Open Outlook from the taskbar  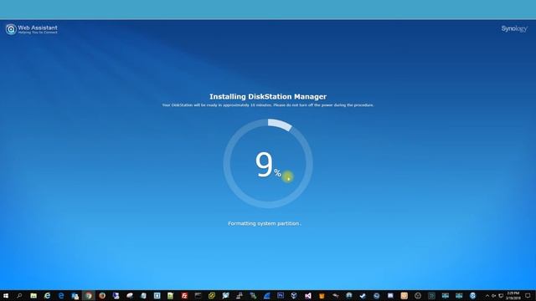click(75, 296)
